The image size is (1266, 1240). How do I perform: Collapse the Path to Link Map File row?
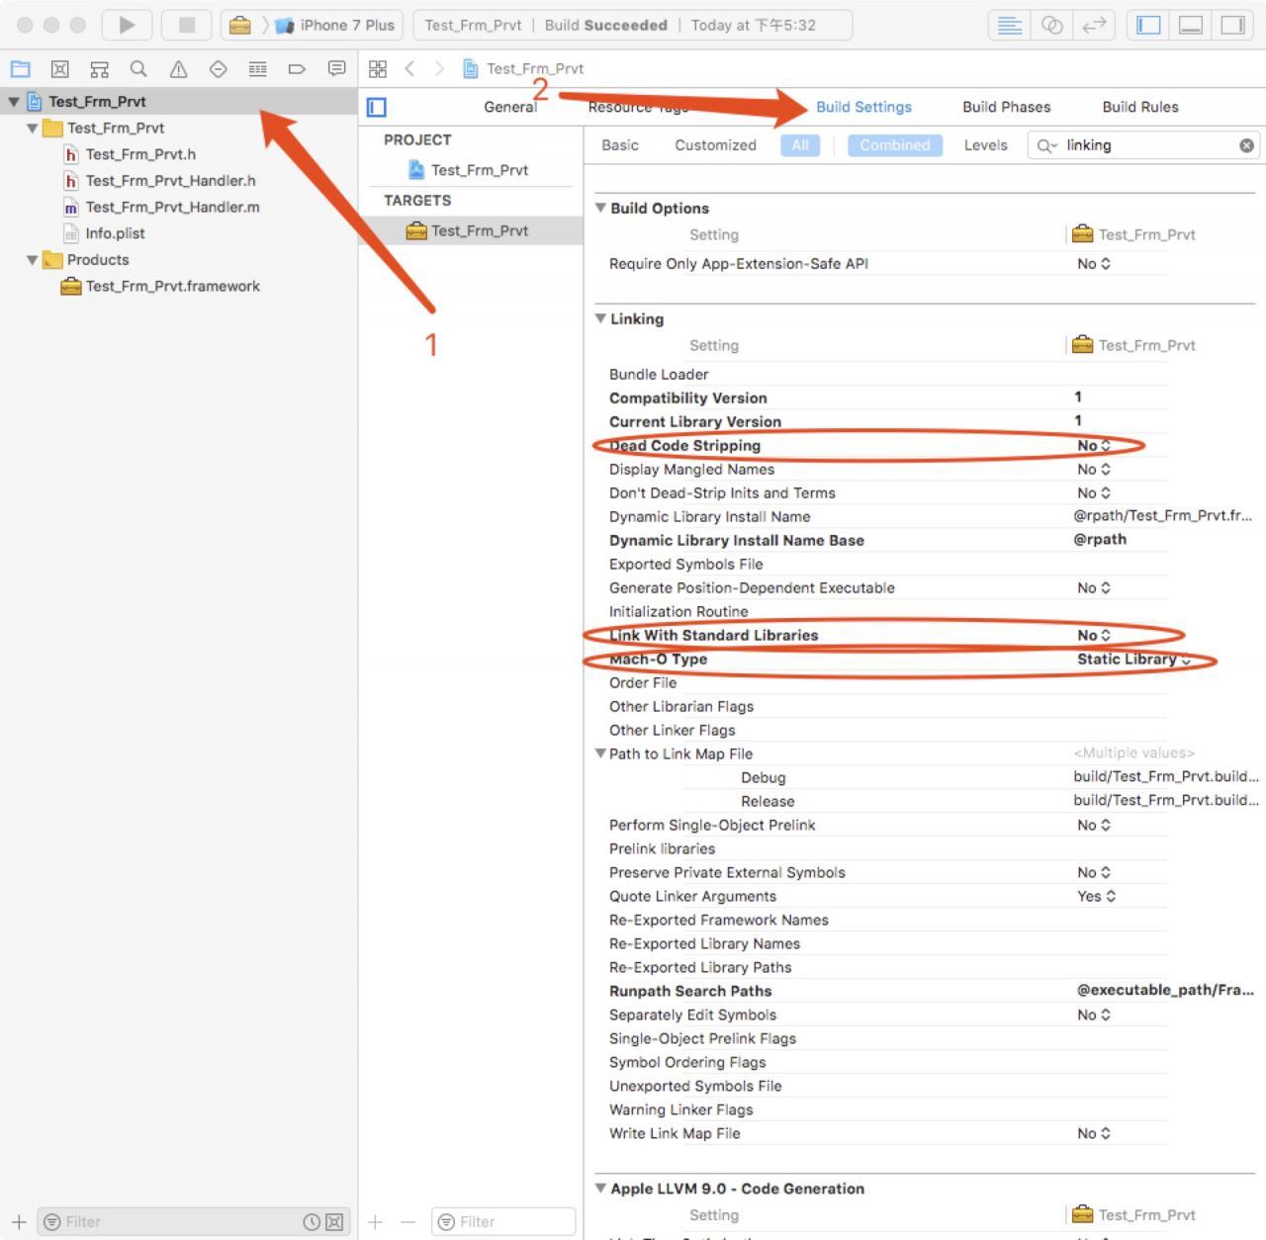click(x=600, y=753)
